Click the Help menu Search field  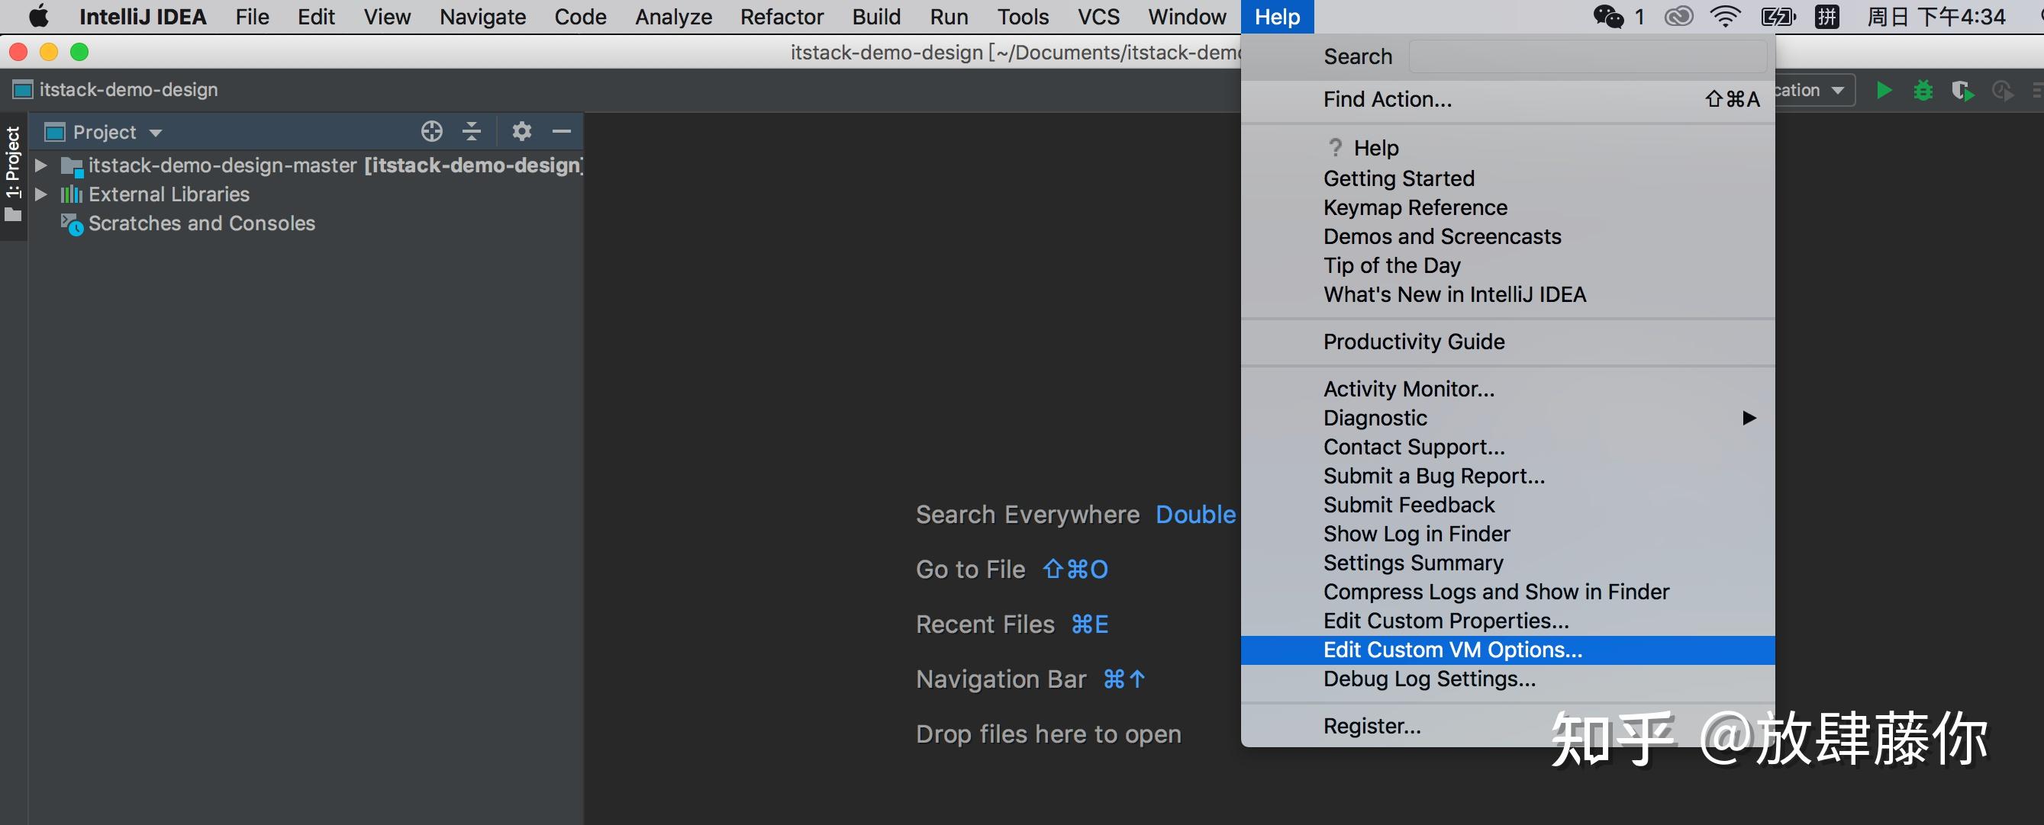pyautogui.click(x=1587, y=57)
